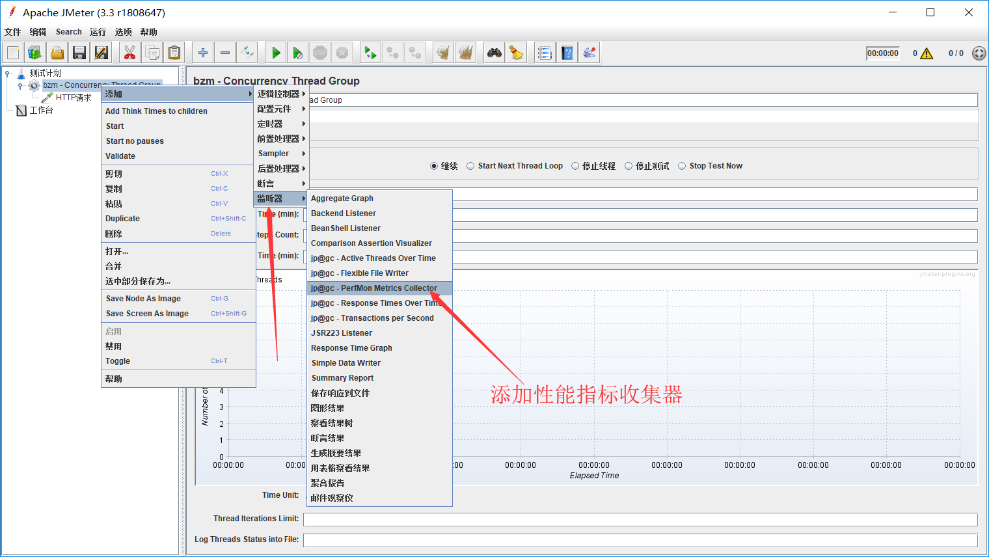Viewport: 989px width, 557px height.
Task: Select jp@gc - PerfMon Metrics Collector
Action: (373, 288)
